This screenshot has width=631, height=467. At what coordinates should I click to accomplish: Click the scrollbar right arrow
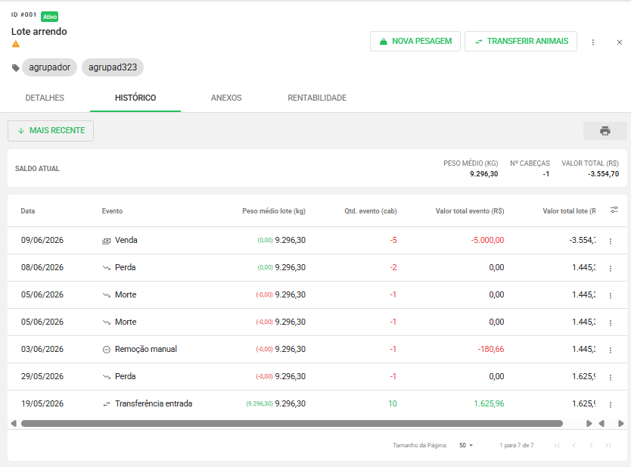(x=589, y=424)
